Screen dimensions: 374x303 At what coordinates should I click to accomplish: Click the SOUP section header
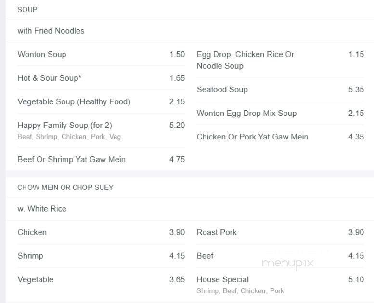point(27,9)
